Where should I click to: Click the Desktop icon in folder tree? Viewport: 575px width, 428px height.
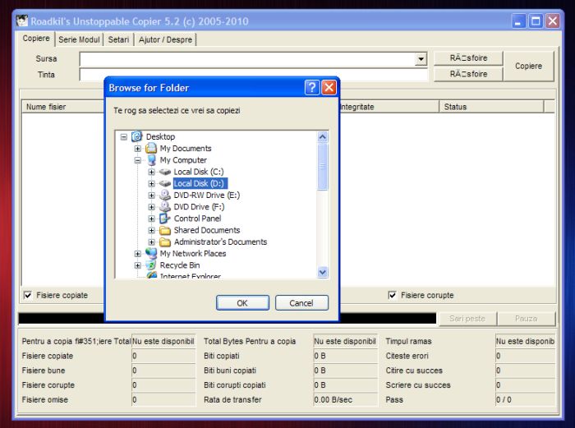click(x=137, y=136)
